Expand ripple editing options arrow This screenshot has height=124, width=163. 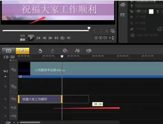(6, 77)
